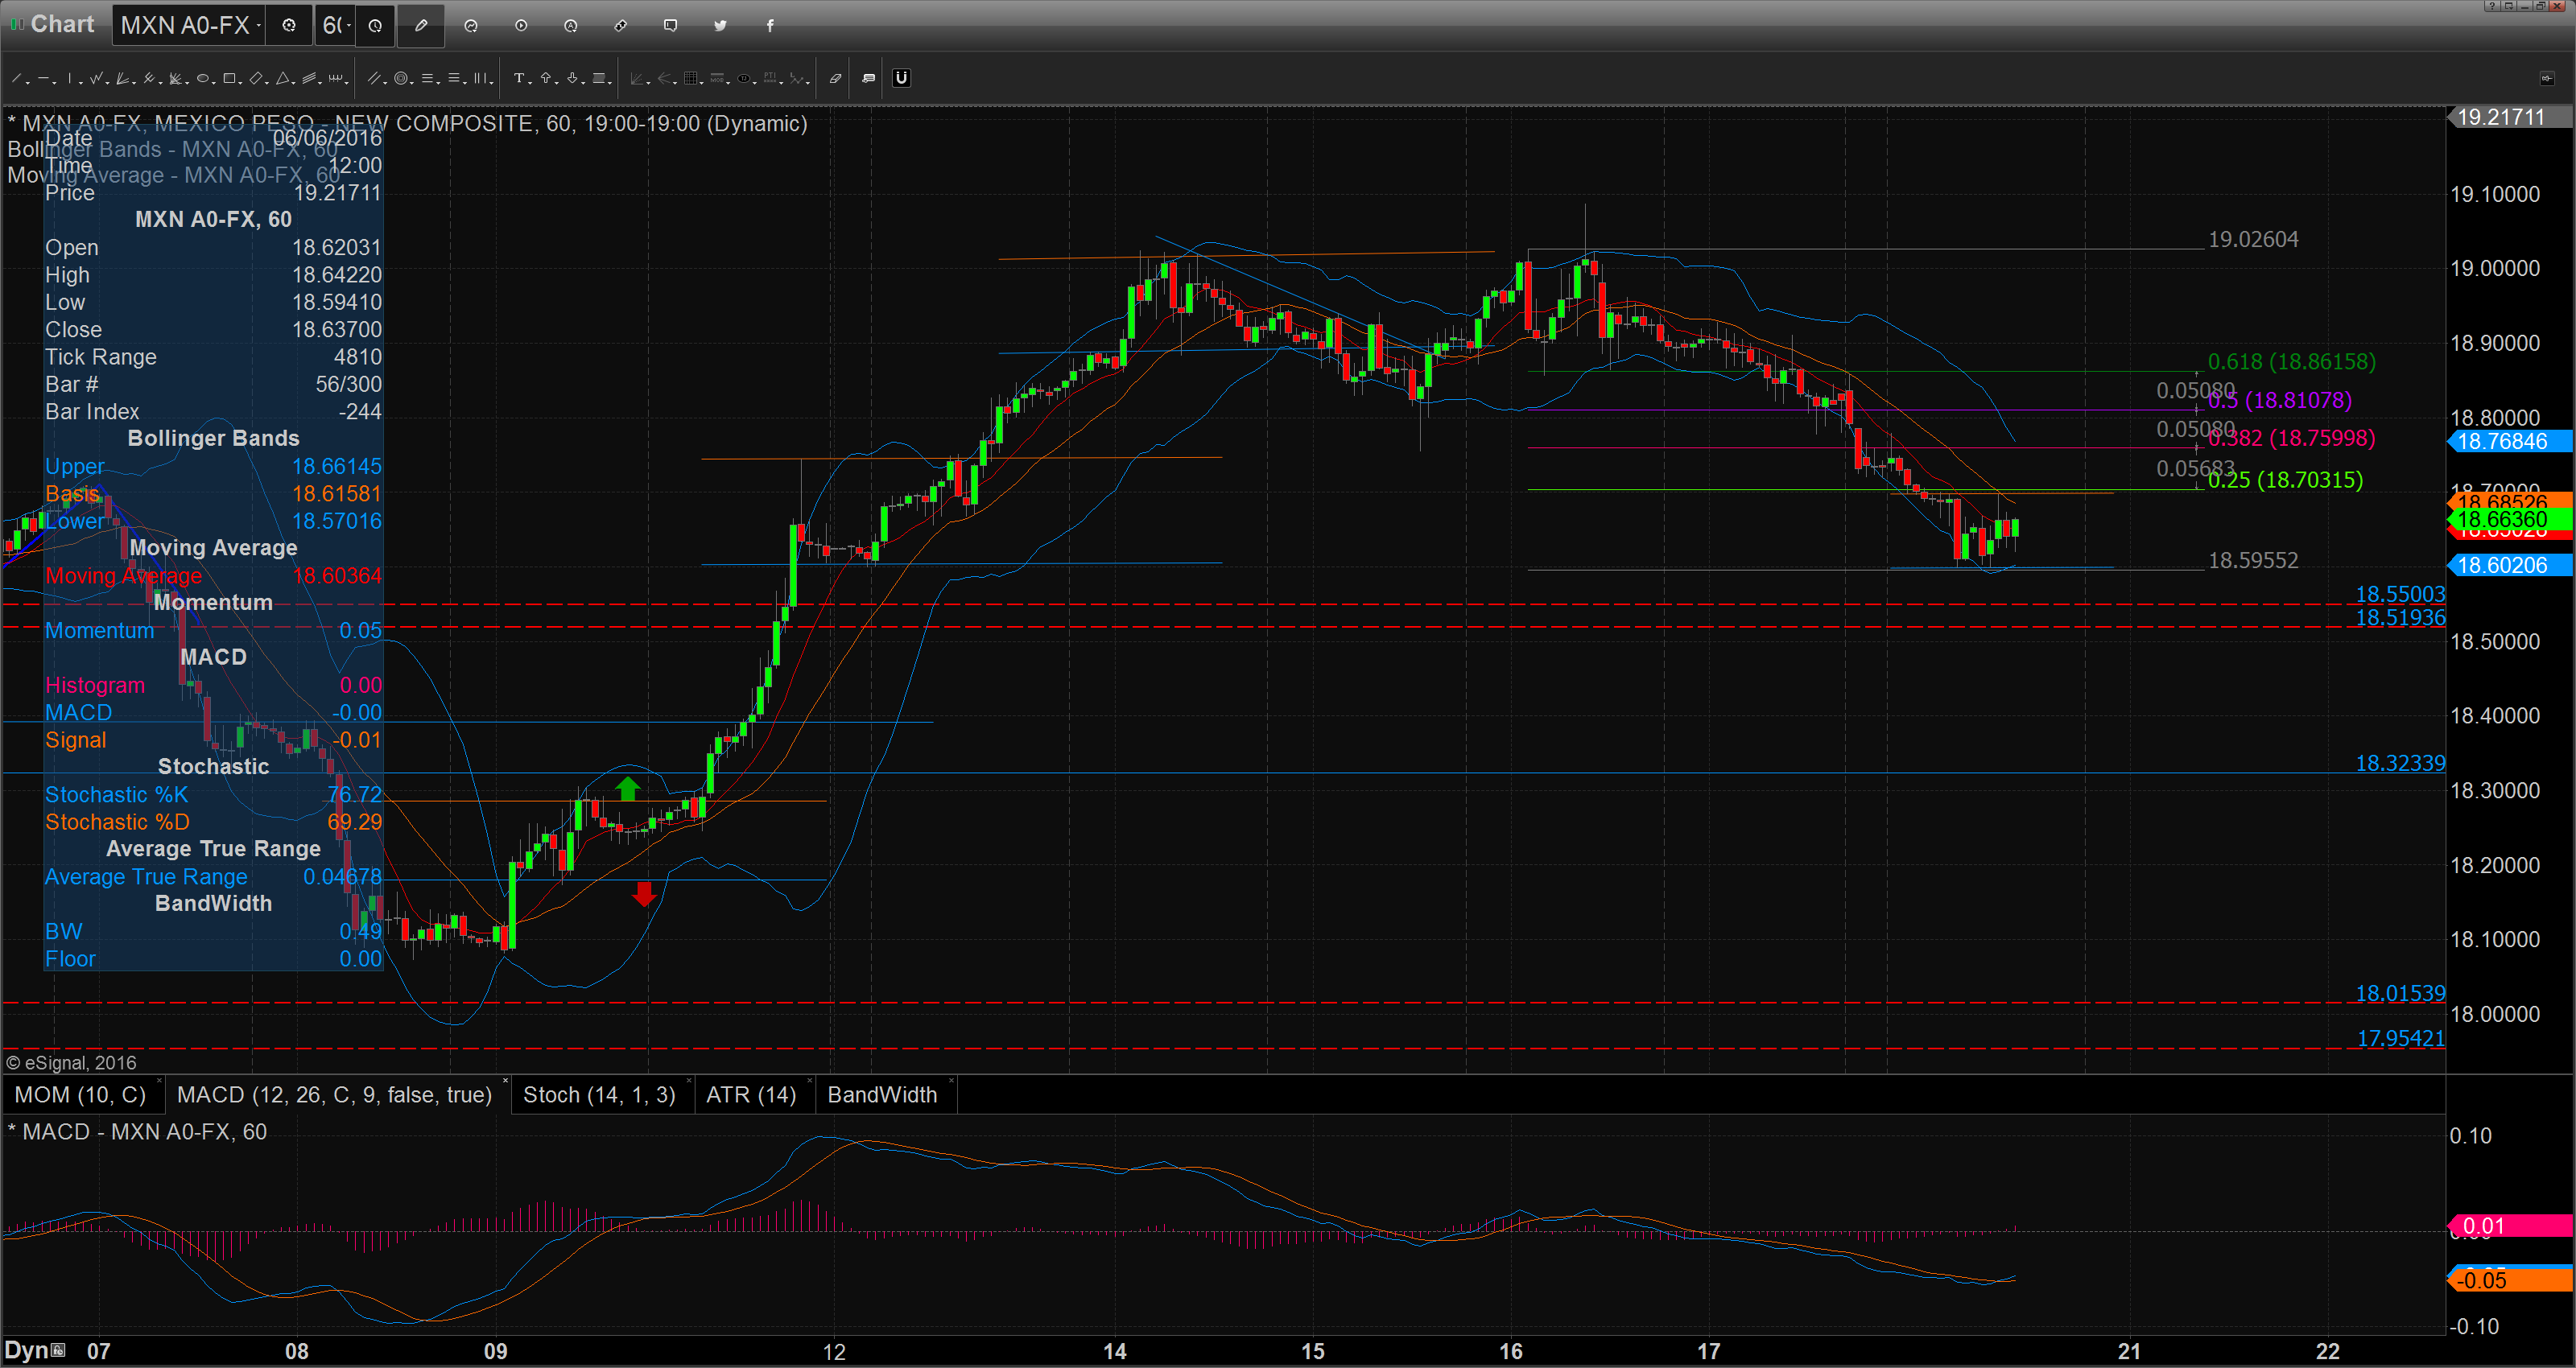
Task: Select the horizontal line tool
Action: coord(43,78)
